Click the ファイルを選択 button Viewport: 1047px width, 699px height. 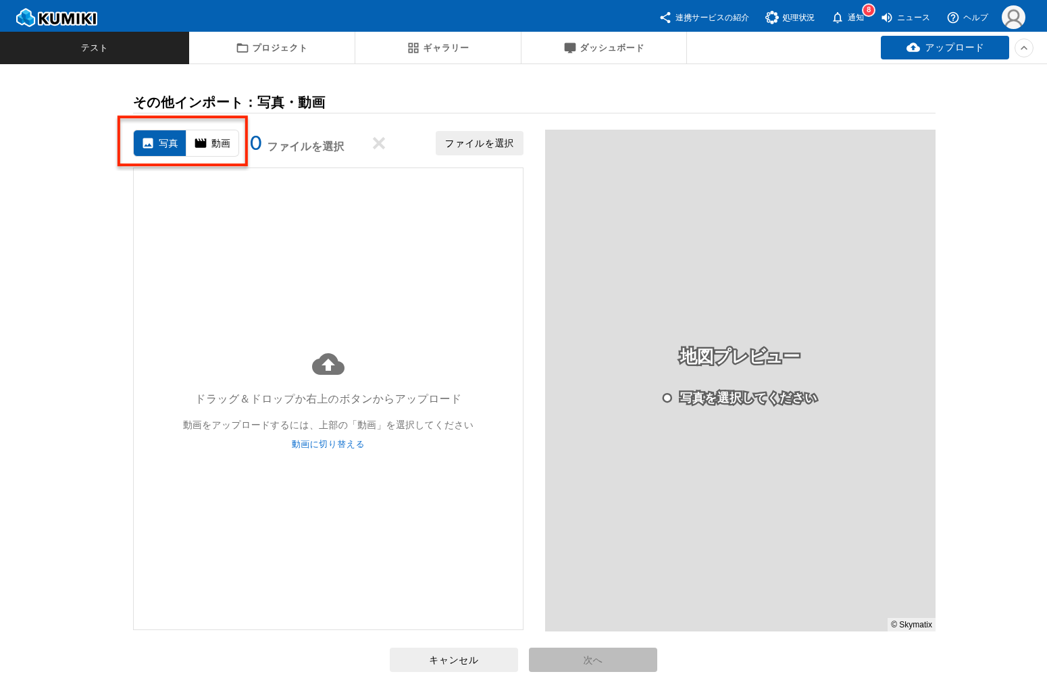(x=479, y=143)
